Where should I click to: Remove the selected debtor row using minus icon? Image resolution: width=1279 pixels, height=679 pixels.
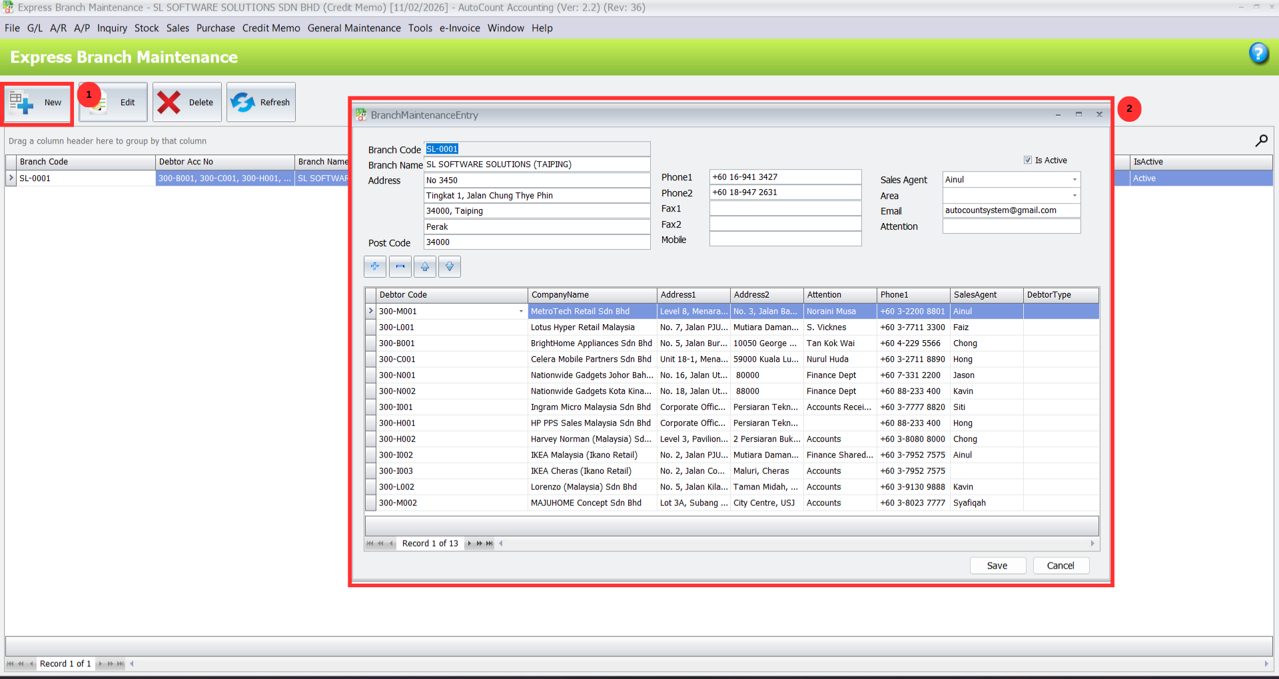[x=400, y=266]
